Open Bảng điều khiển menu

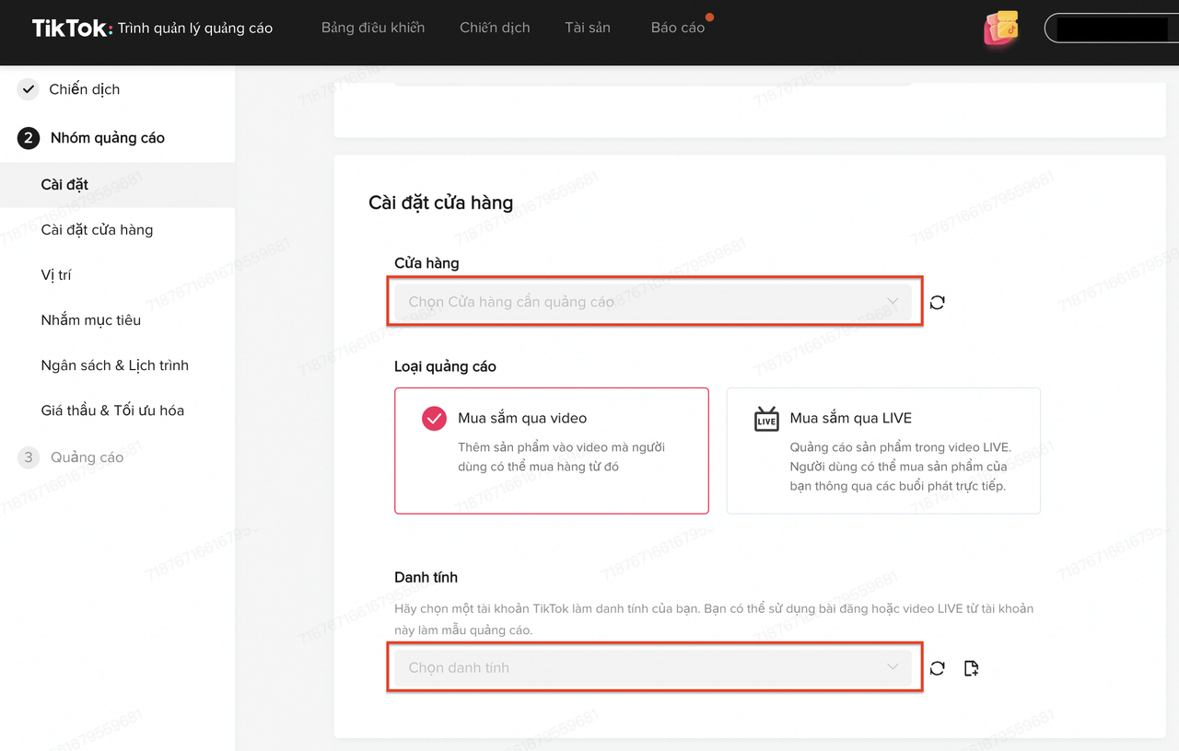pos(373,28)
